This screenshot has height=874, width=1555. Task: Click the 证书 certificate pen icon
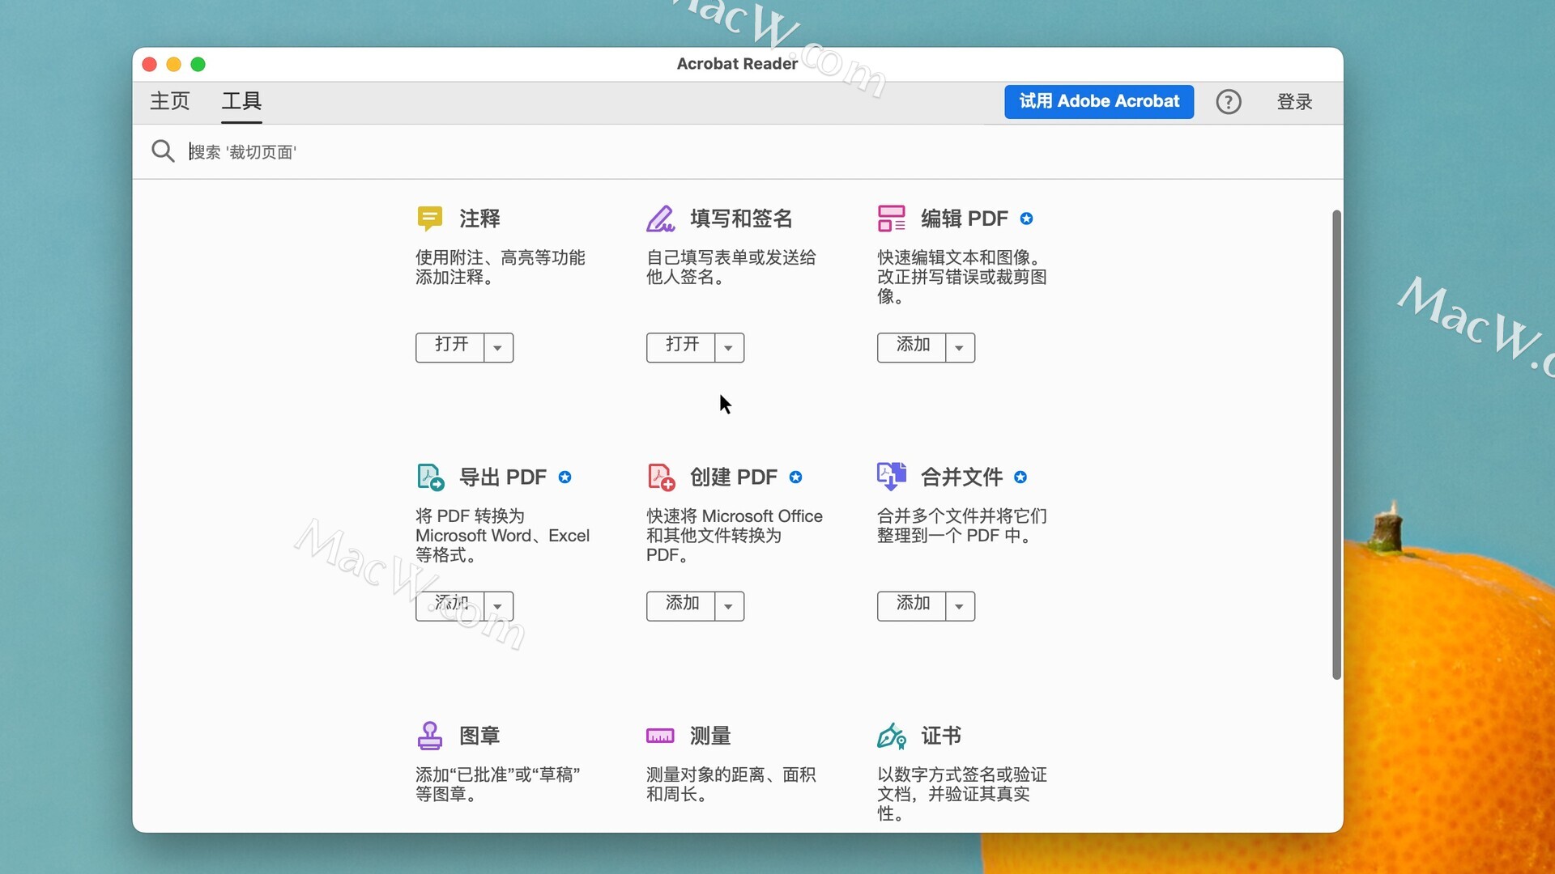(x=891, y=736)
